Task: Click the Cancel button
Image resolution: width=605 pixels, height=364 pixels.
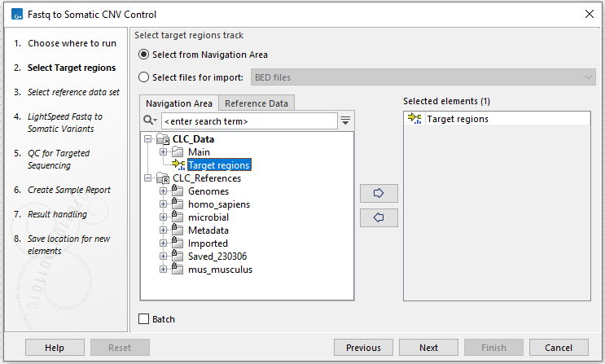Action: tap(559, 348)
